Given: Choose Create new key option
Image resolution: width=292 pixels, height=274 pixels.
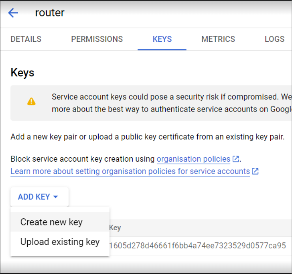Looking at the screenshot, I should (x=60, y=222).
